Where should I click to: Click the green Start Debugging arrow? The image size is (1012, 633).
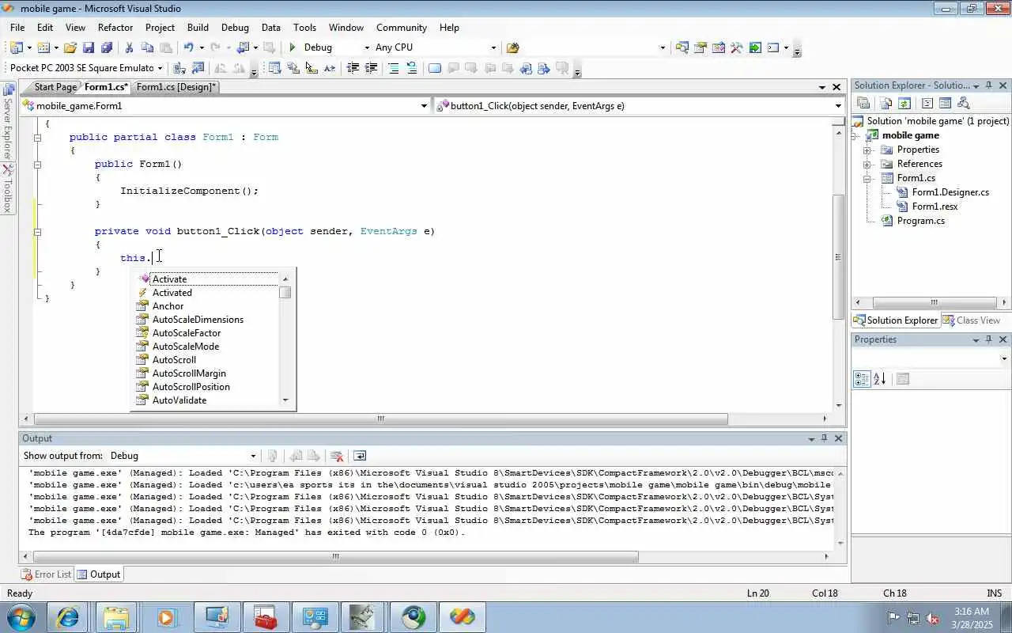coord(293,47)
